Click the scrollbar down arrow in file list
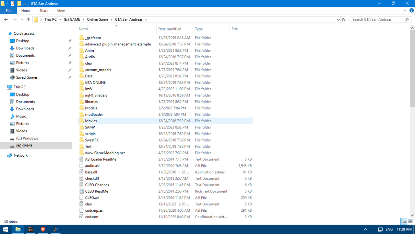415x234 pixels. click(x=412, y=215)
